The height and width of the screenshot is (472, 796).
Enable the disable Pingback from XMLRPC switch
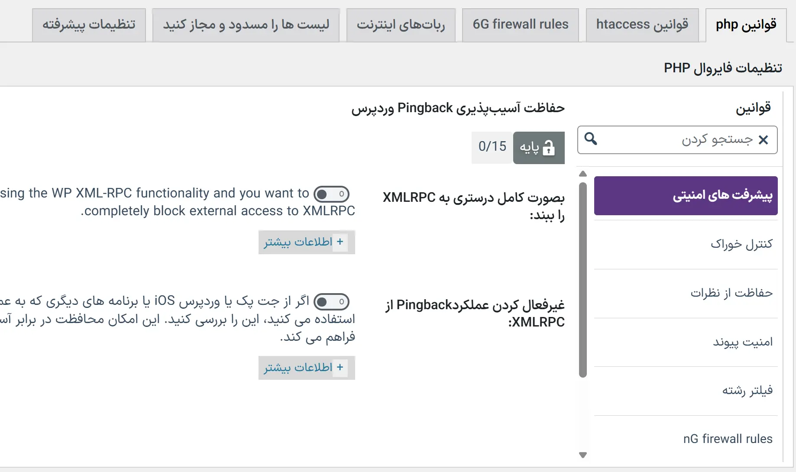point(331,301)
